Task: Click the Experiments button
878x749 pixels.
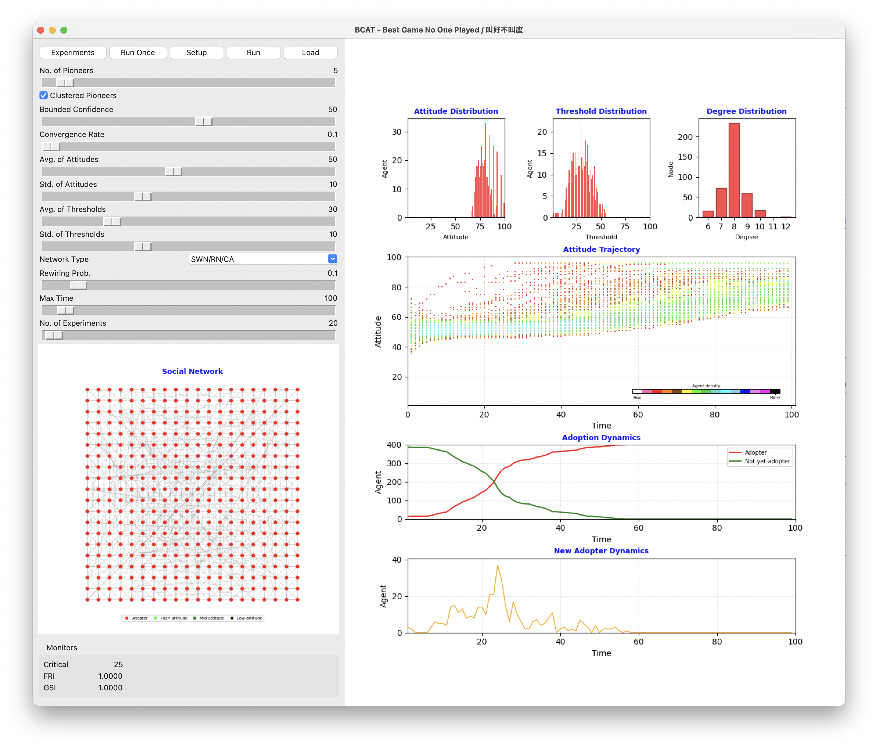Action: (73, 53)
